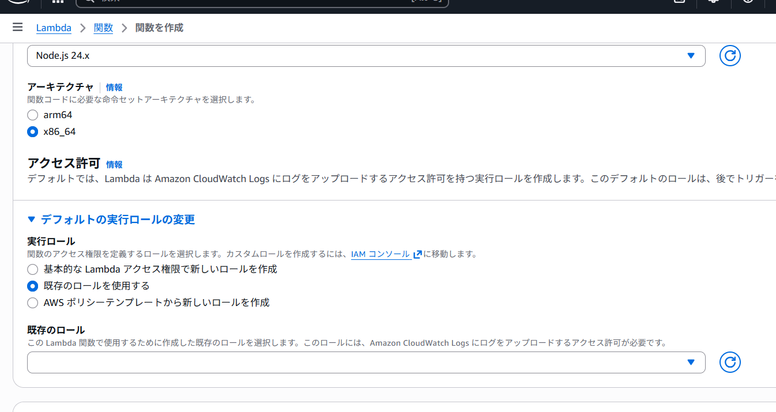Refresh the existing role list
The image size is (776, 412).
[729, 362]
